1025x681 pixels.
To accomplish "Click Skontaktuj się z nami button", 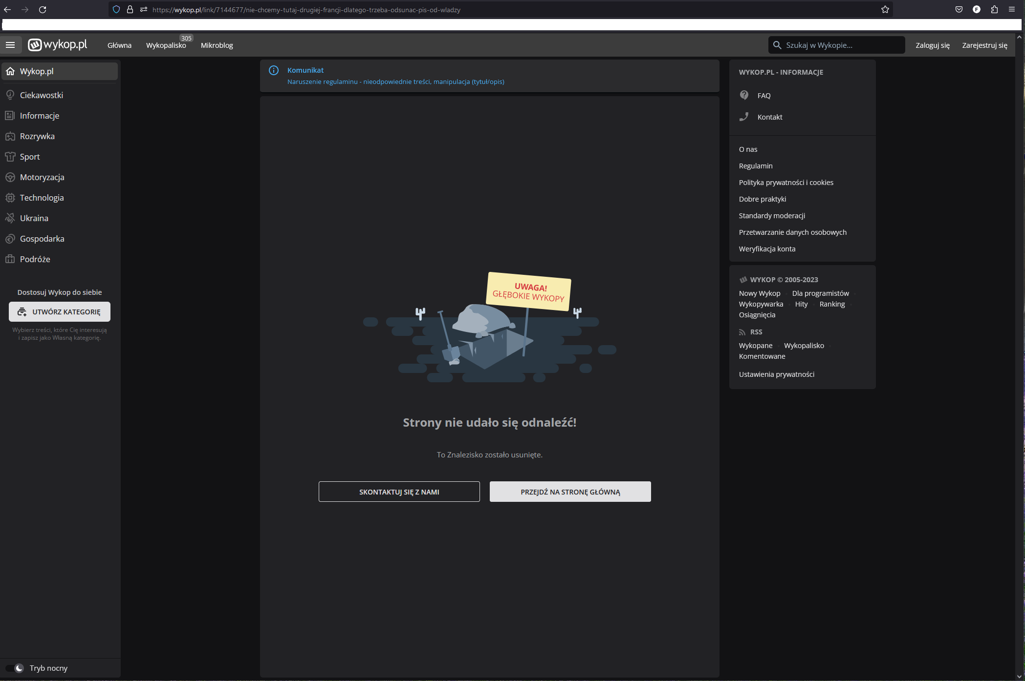I will pos(399,492).
